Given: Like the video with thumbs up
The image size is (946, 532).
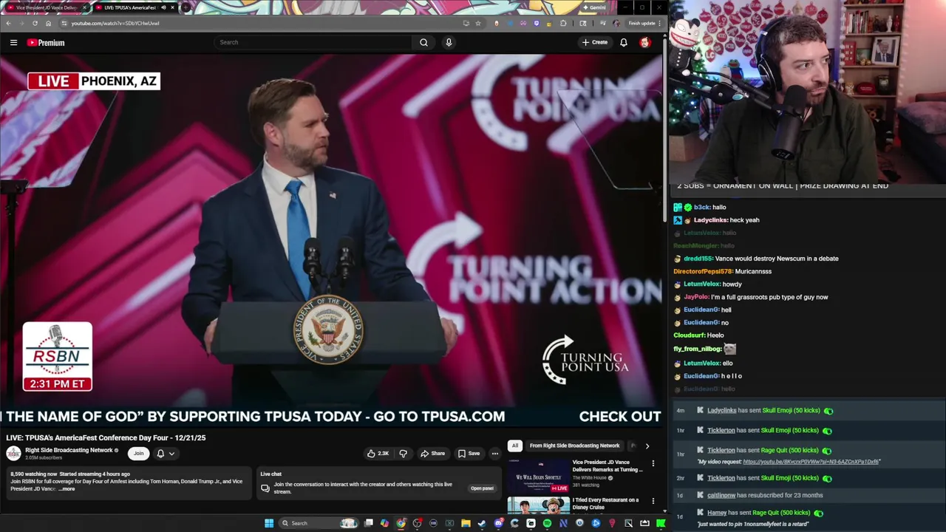Looking at the screenshot, I should (378, 454).
